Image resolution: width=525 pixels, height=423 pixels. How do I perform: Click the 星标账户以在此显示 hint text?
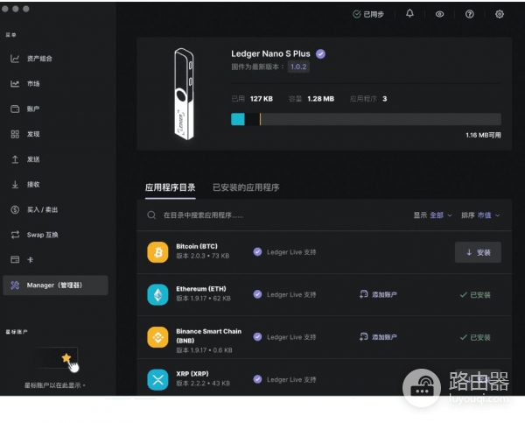coord(55,385)
